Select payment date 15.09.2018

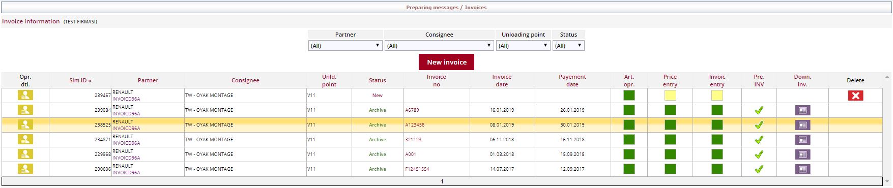[x=572, y=154]
